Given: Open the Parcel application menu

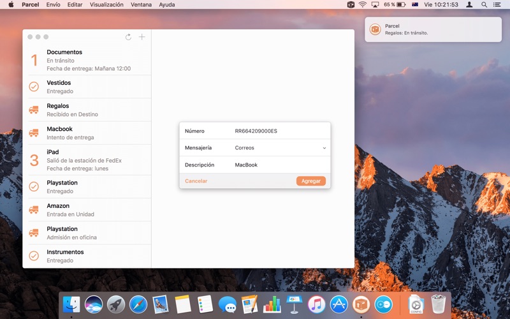Looking at the screenshot, I should [30, 4].
